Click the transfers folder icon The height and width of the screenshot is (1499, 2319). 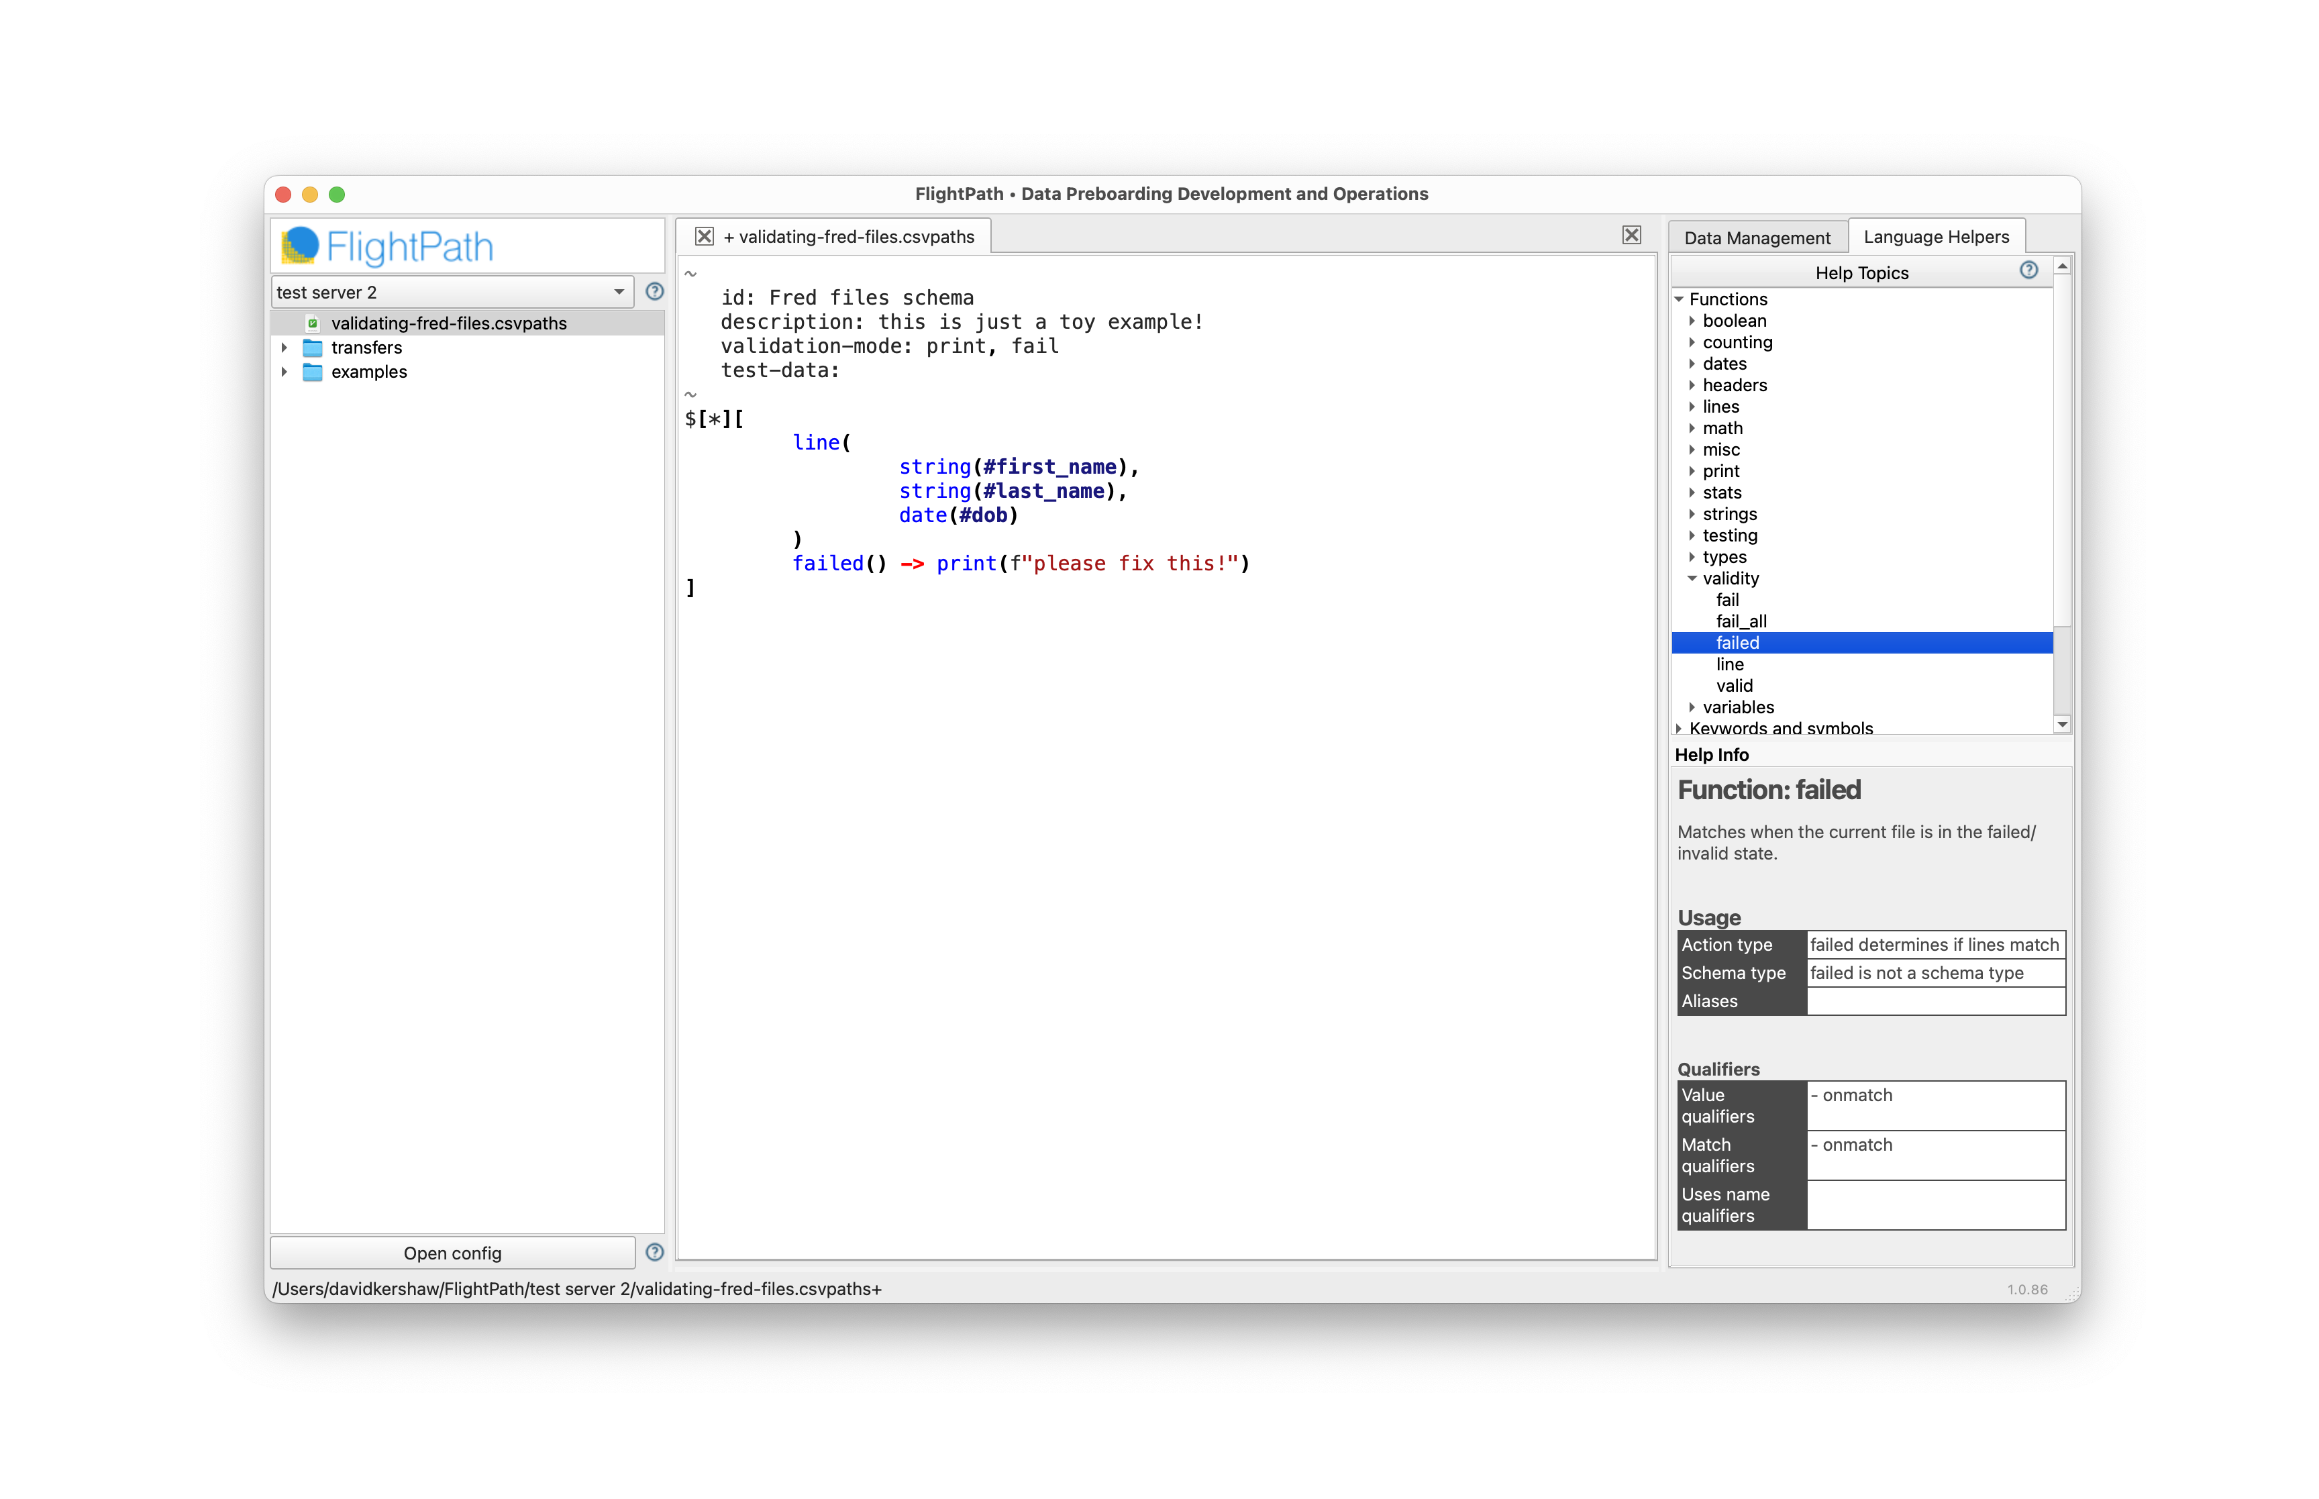pyautogui.click(x=313, y=348)
